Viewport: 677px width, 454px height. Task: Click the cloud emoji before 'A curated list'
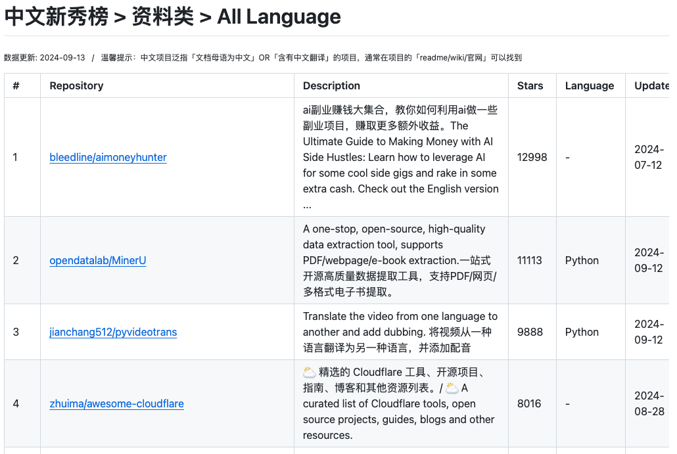(x=452, y=388)
